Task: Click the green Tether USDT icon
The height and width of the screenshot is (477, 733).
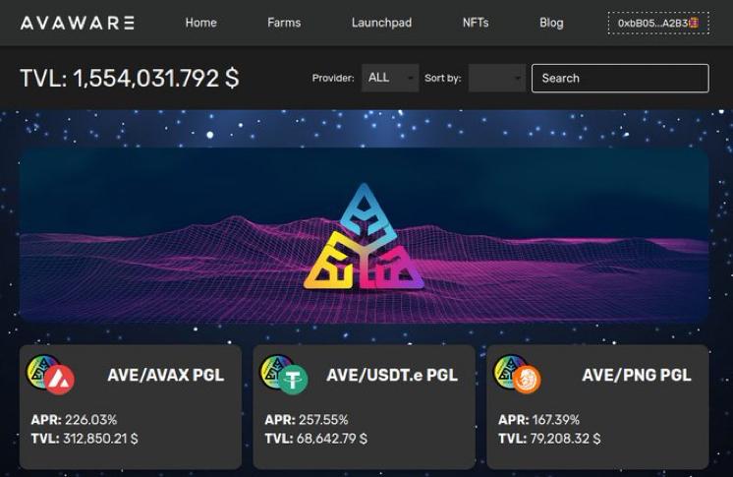Action: (x=293, y=380)
